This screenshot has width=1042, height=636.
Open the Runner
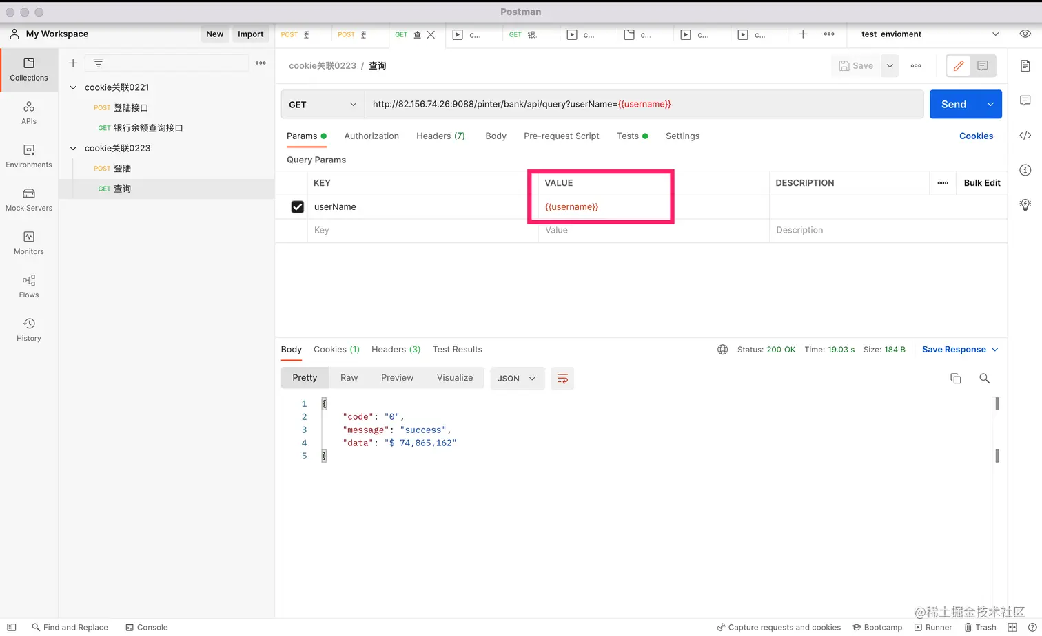click(933, 628)
